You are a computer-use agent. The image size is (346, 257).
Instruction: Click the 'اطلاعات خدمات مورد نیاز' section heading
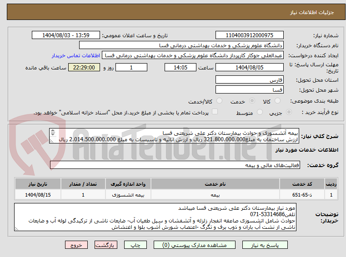pyautogui.click(x=307, y=150)
